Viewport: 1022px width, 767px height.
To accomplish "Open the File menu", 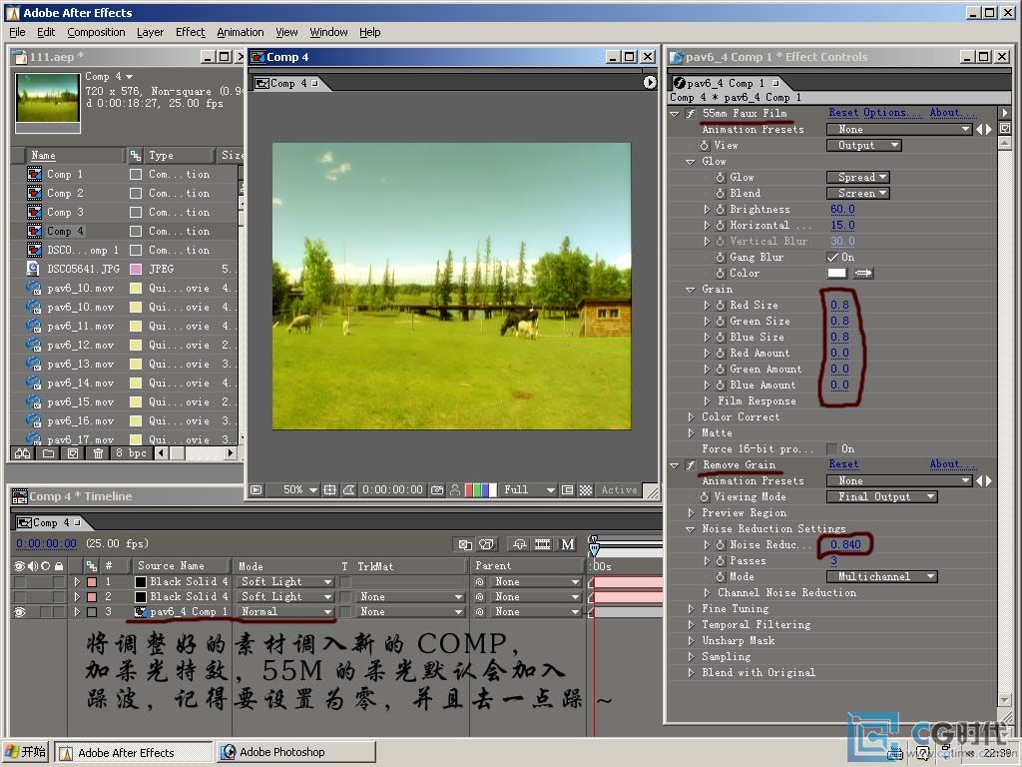I will (x=18, y=32).
